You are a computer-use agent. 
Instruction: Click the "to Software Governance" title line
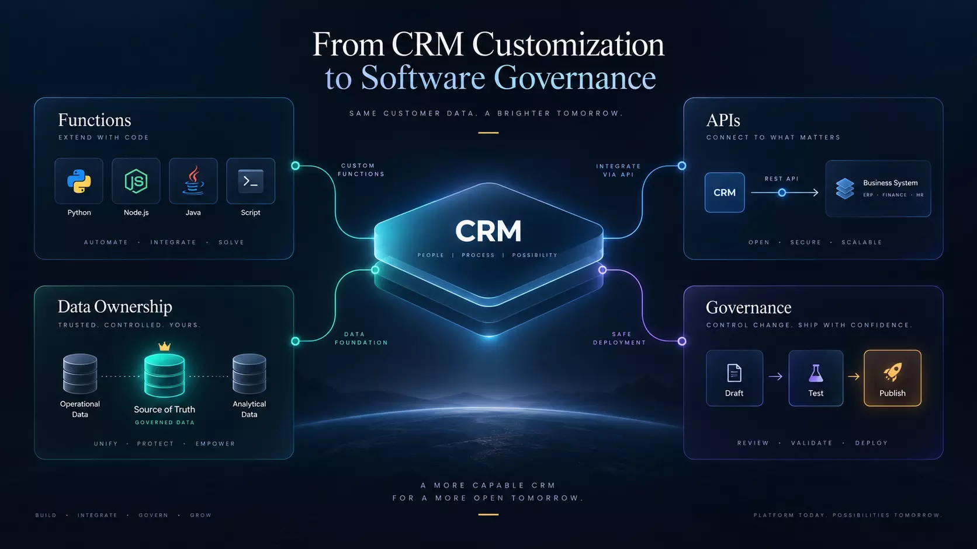pyautogui.click(x=490, y=78)
